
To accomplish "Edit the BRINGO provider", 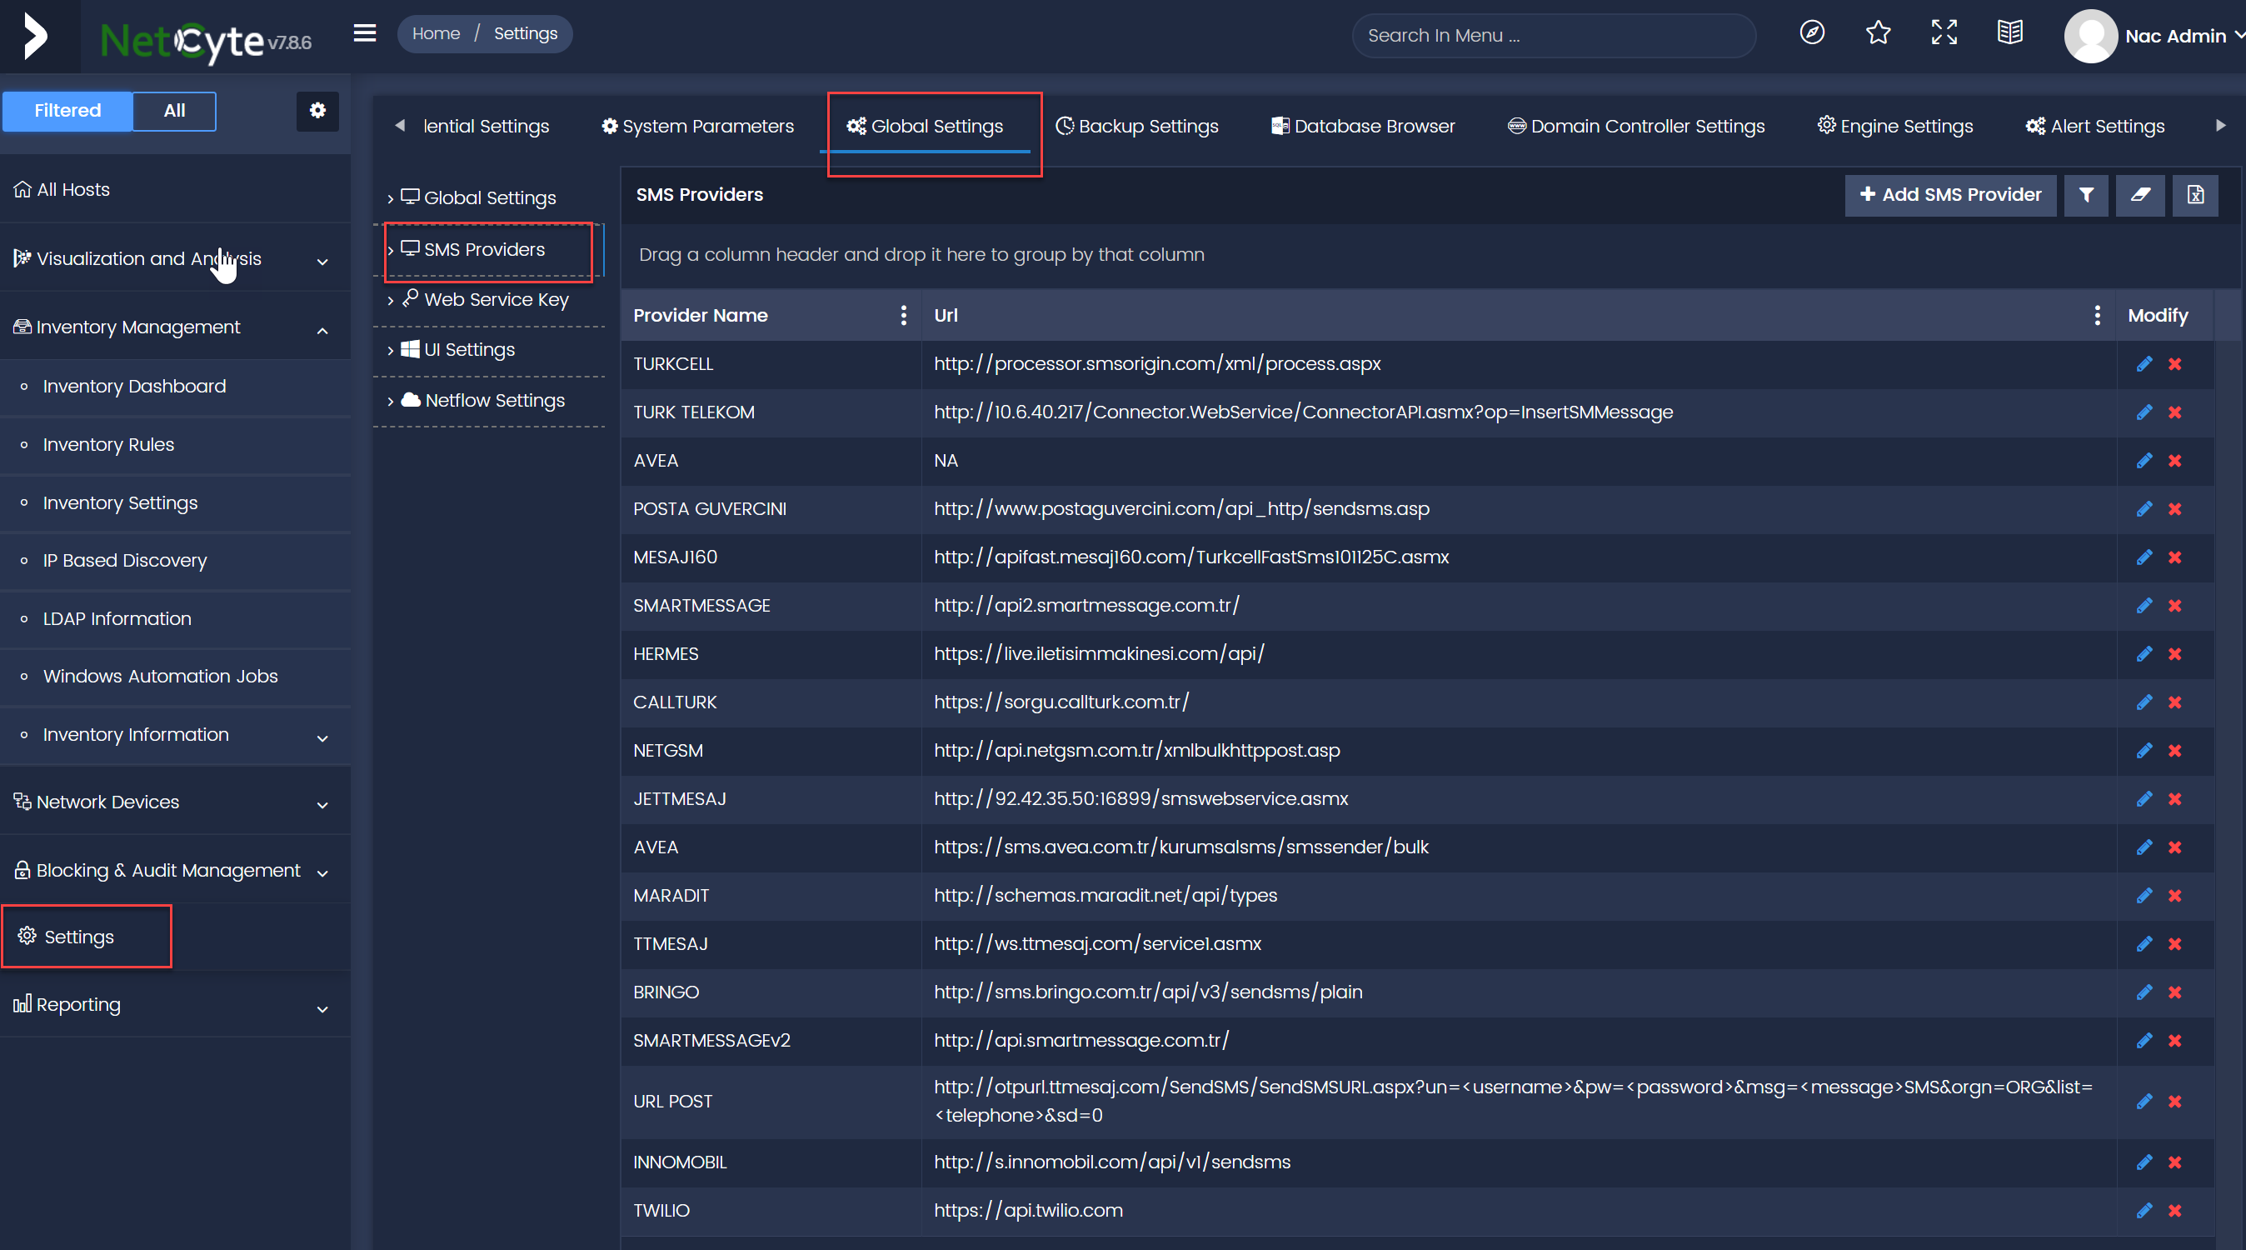I will (2144, 992).
